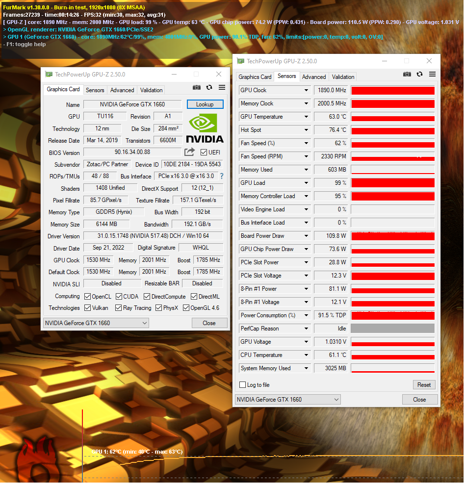Image resolution: width=464 pixels, height=483 pixels.
Task: Toggle the DirectCompute checkbox
Action: click(147, 296)
